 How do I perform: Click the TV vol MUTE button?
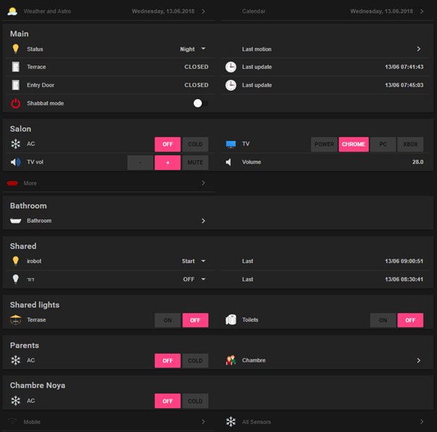195,163
